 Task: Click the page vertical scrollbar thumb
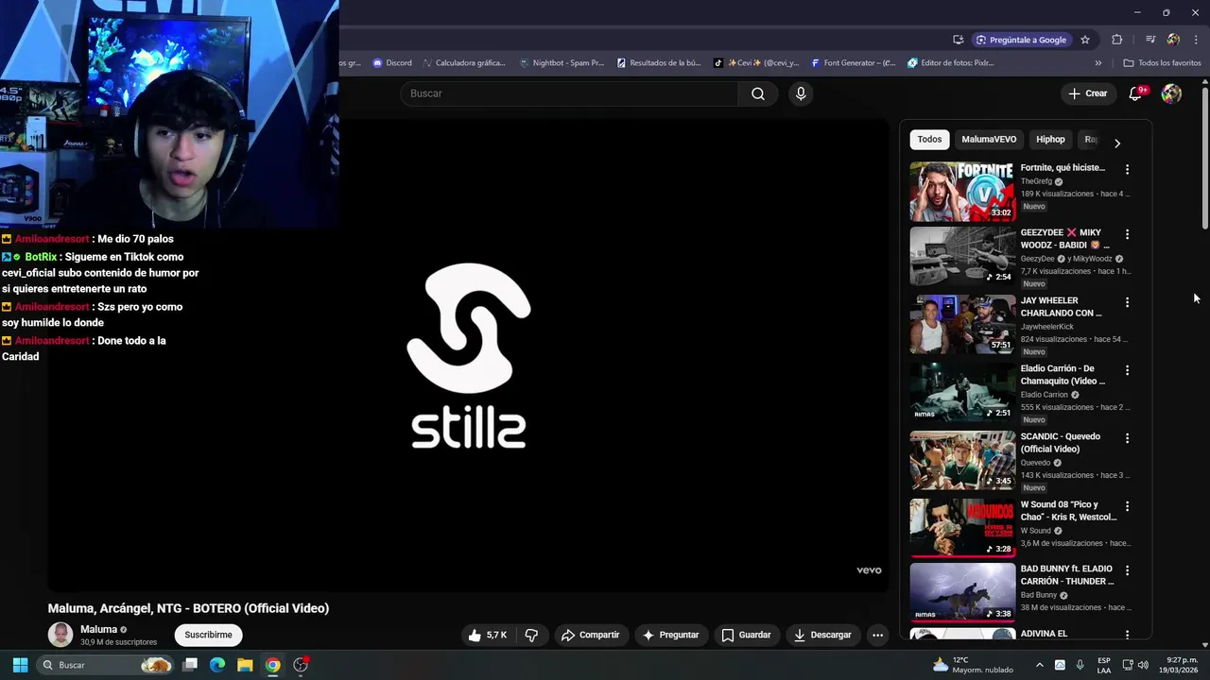tap(1205, 158)
